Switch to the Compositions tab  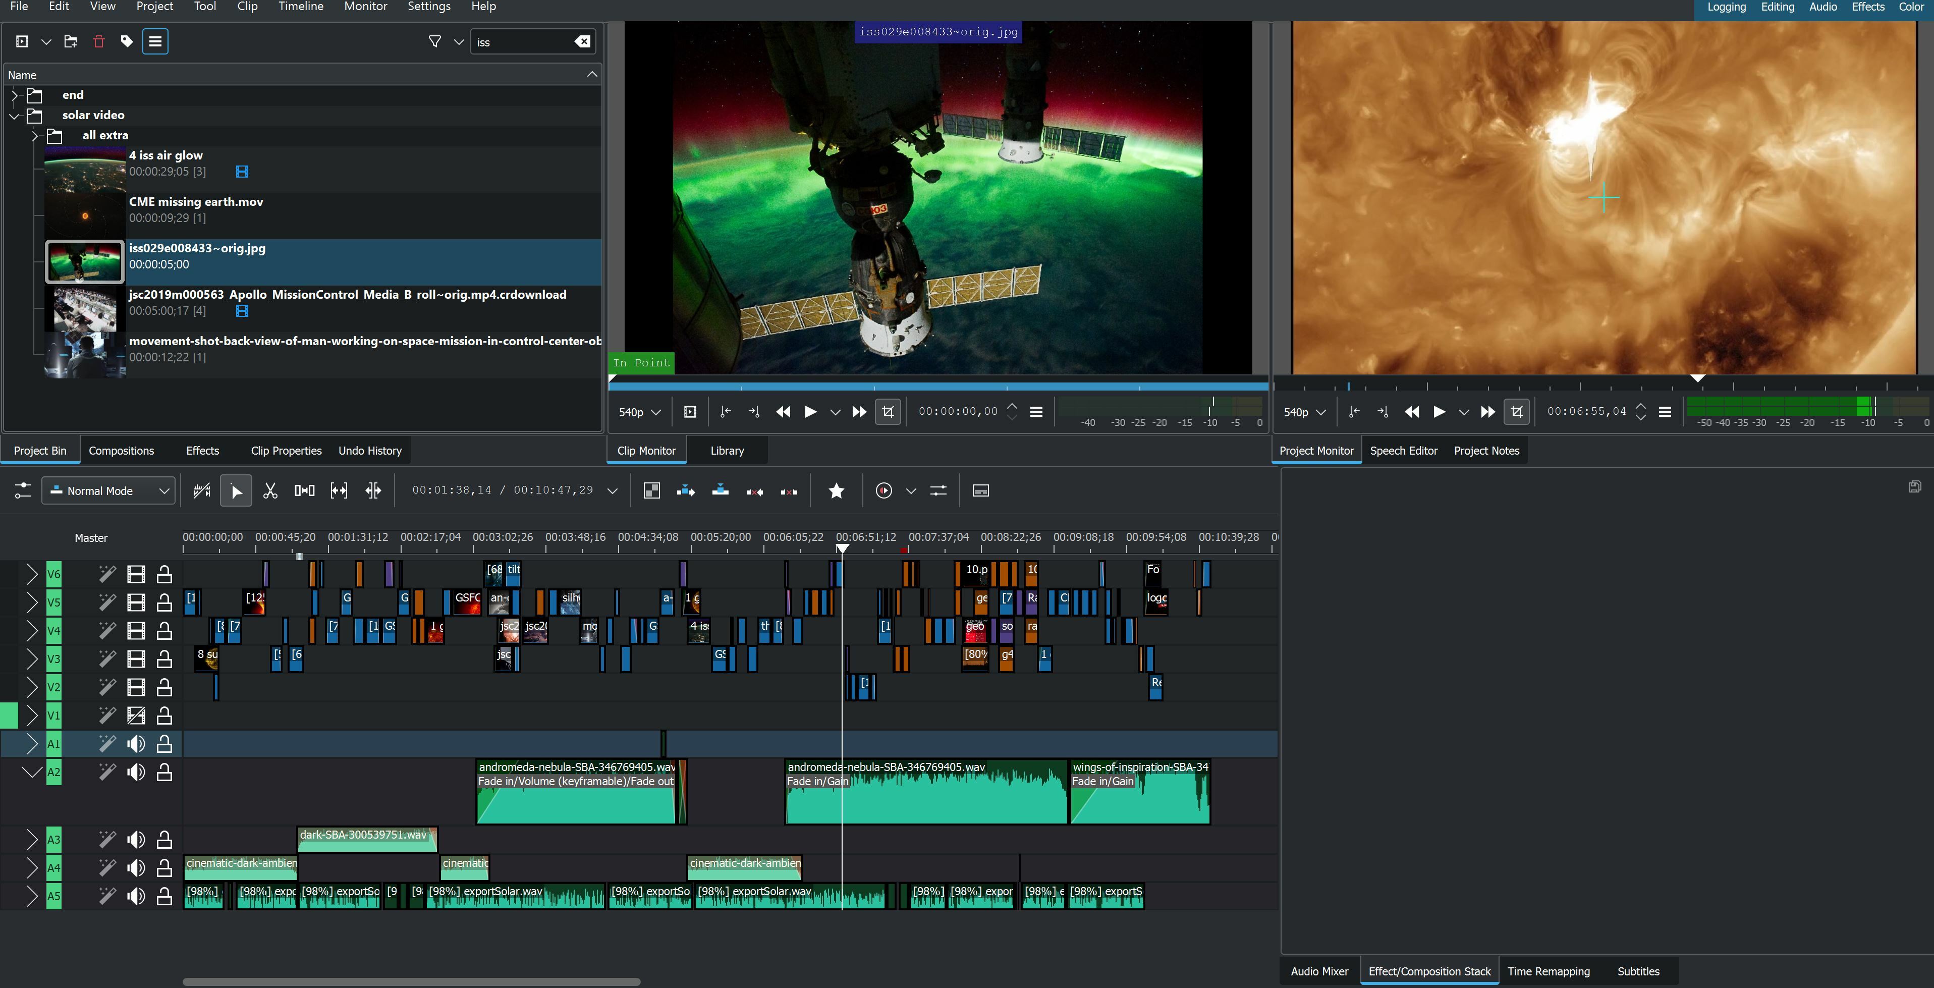[122, 451]
